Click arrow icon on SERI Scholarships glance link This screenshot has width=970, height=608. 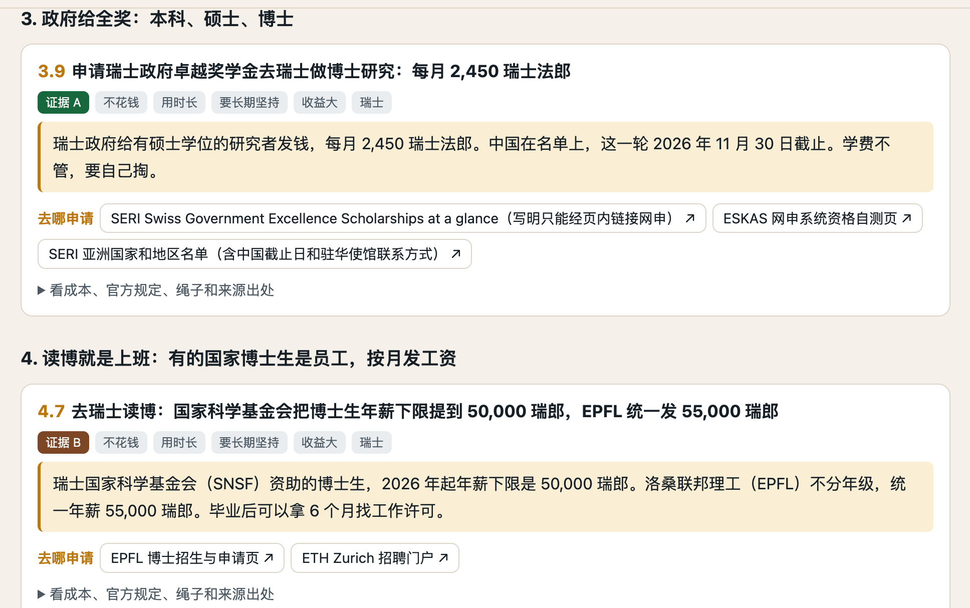pyautogui.click(x=690, y=218)
